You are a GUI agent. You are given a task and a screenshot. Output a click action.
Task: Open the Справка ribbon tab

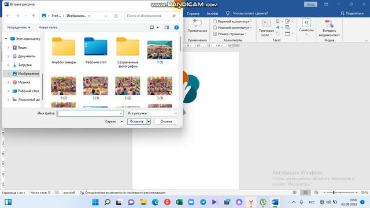193,13
